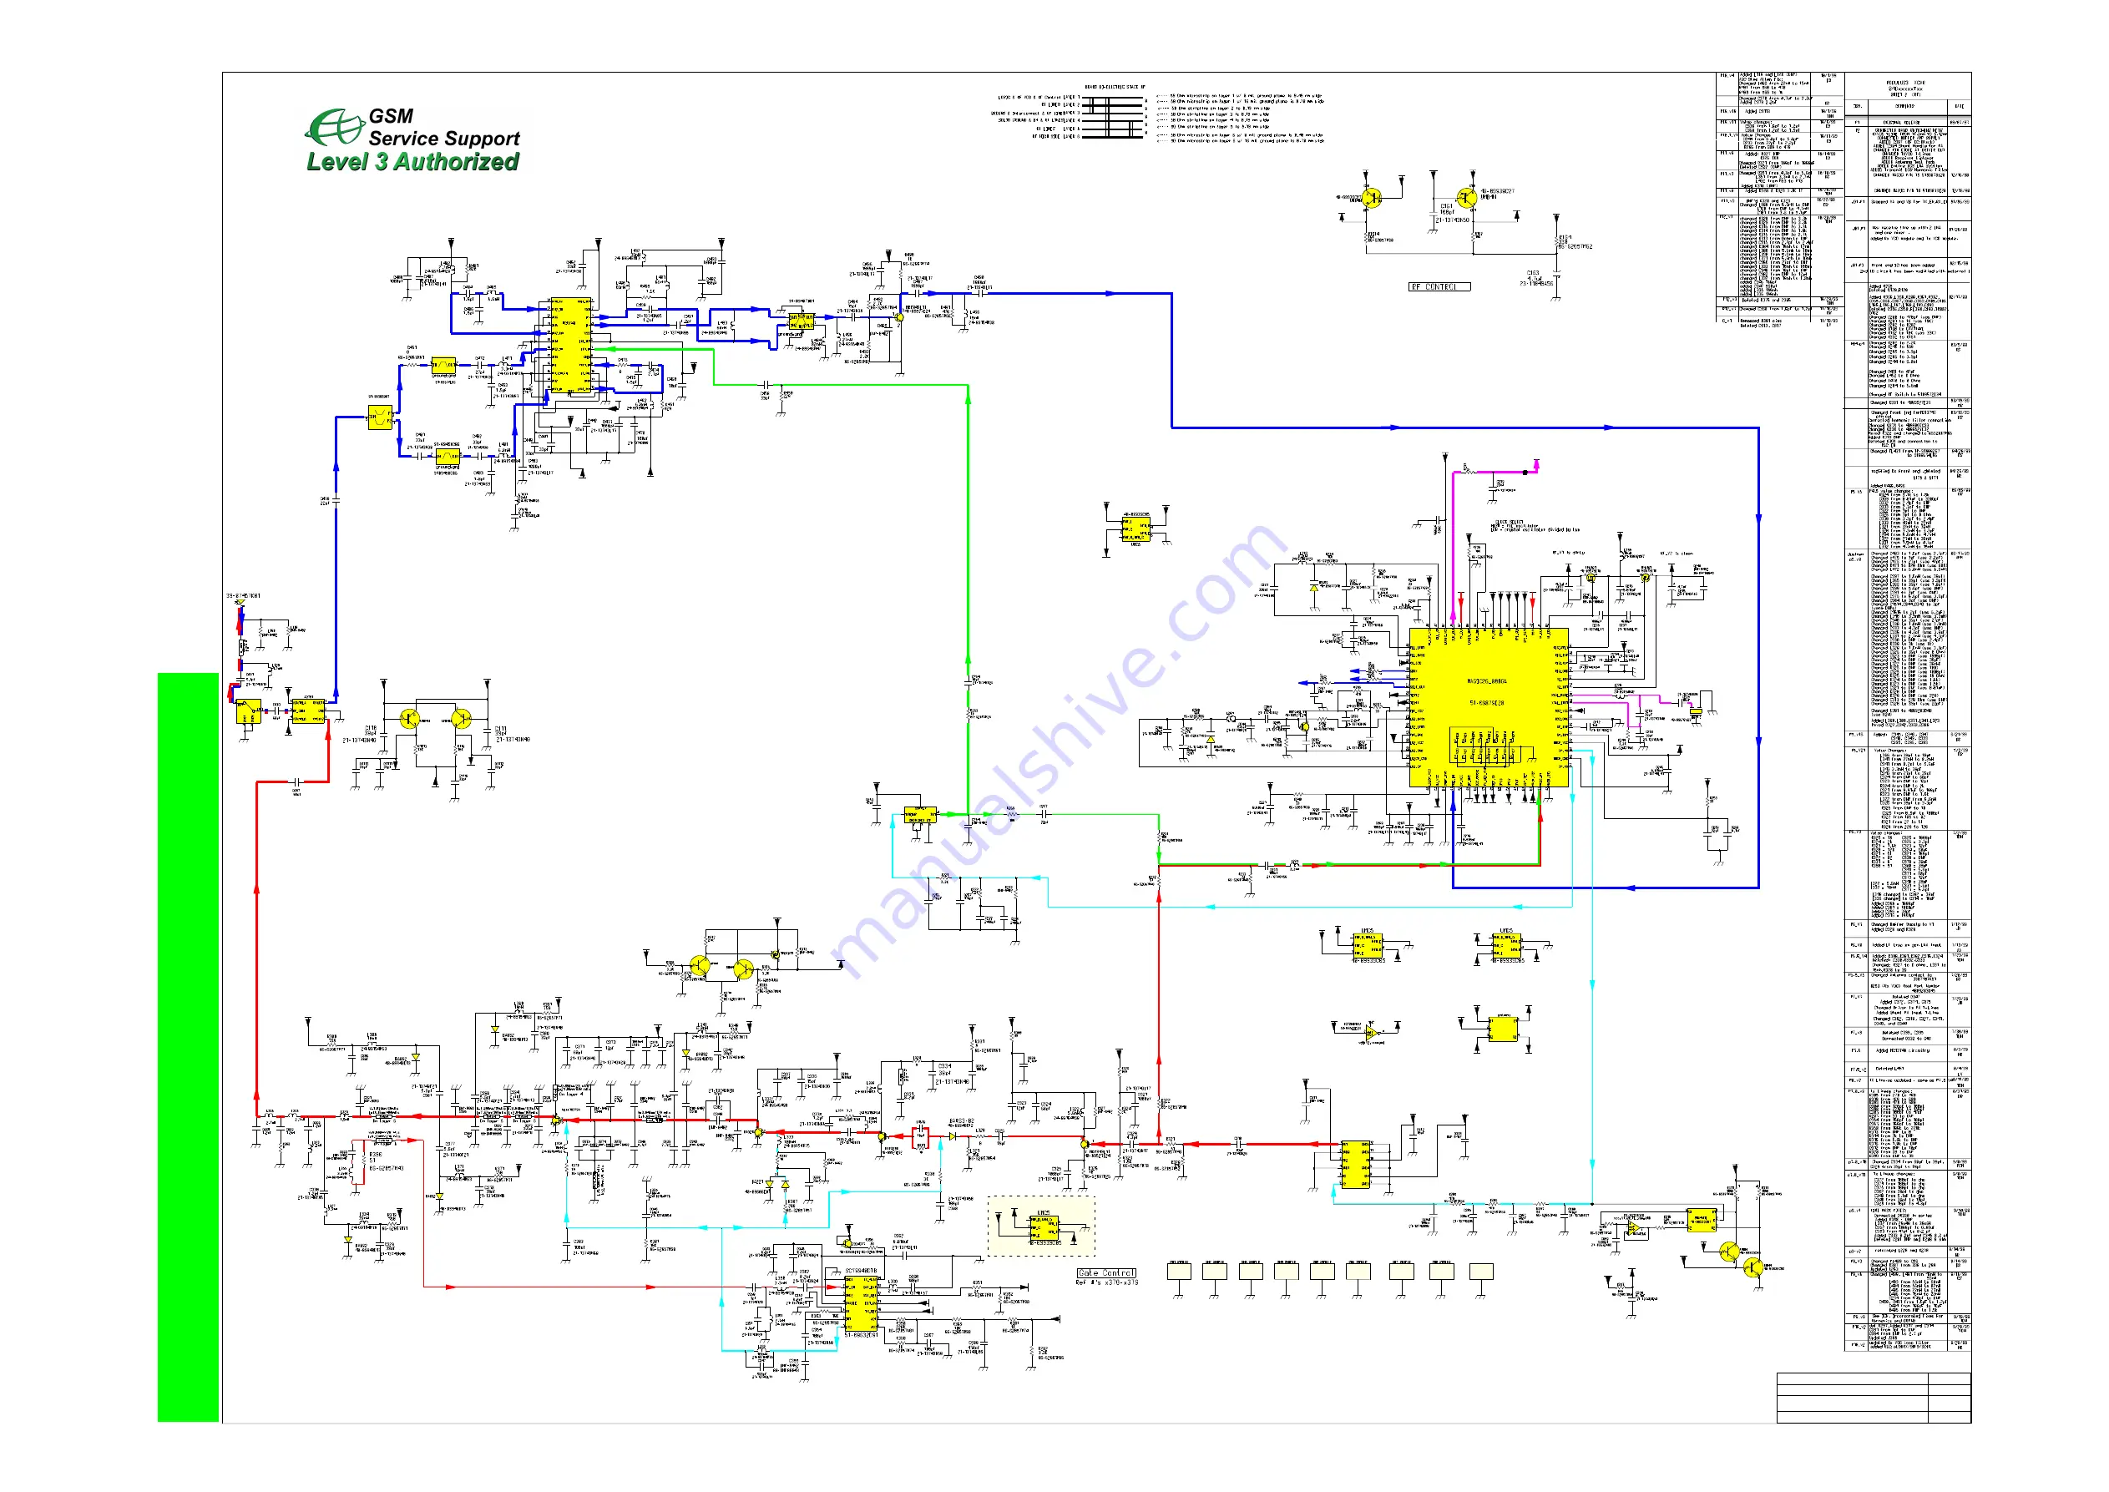This screenshot has width=2109, height=1492.
Task: Click the last empty test-point box in bottom row
Action: coord(1480,1272)
